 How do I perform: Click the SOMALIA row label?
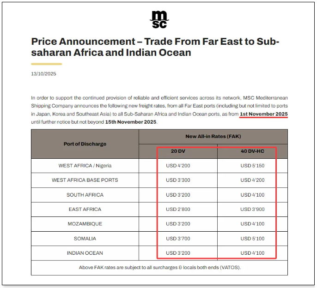85,238
